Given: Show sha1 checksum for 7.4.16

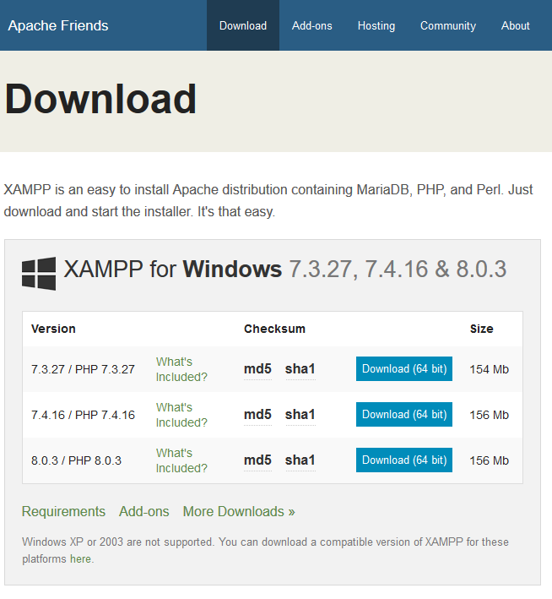Looking at the screenshot, I should [300, 415].
